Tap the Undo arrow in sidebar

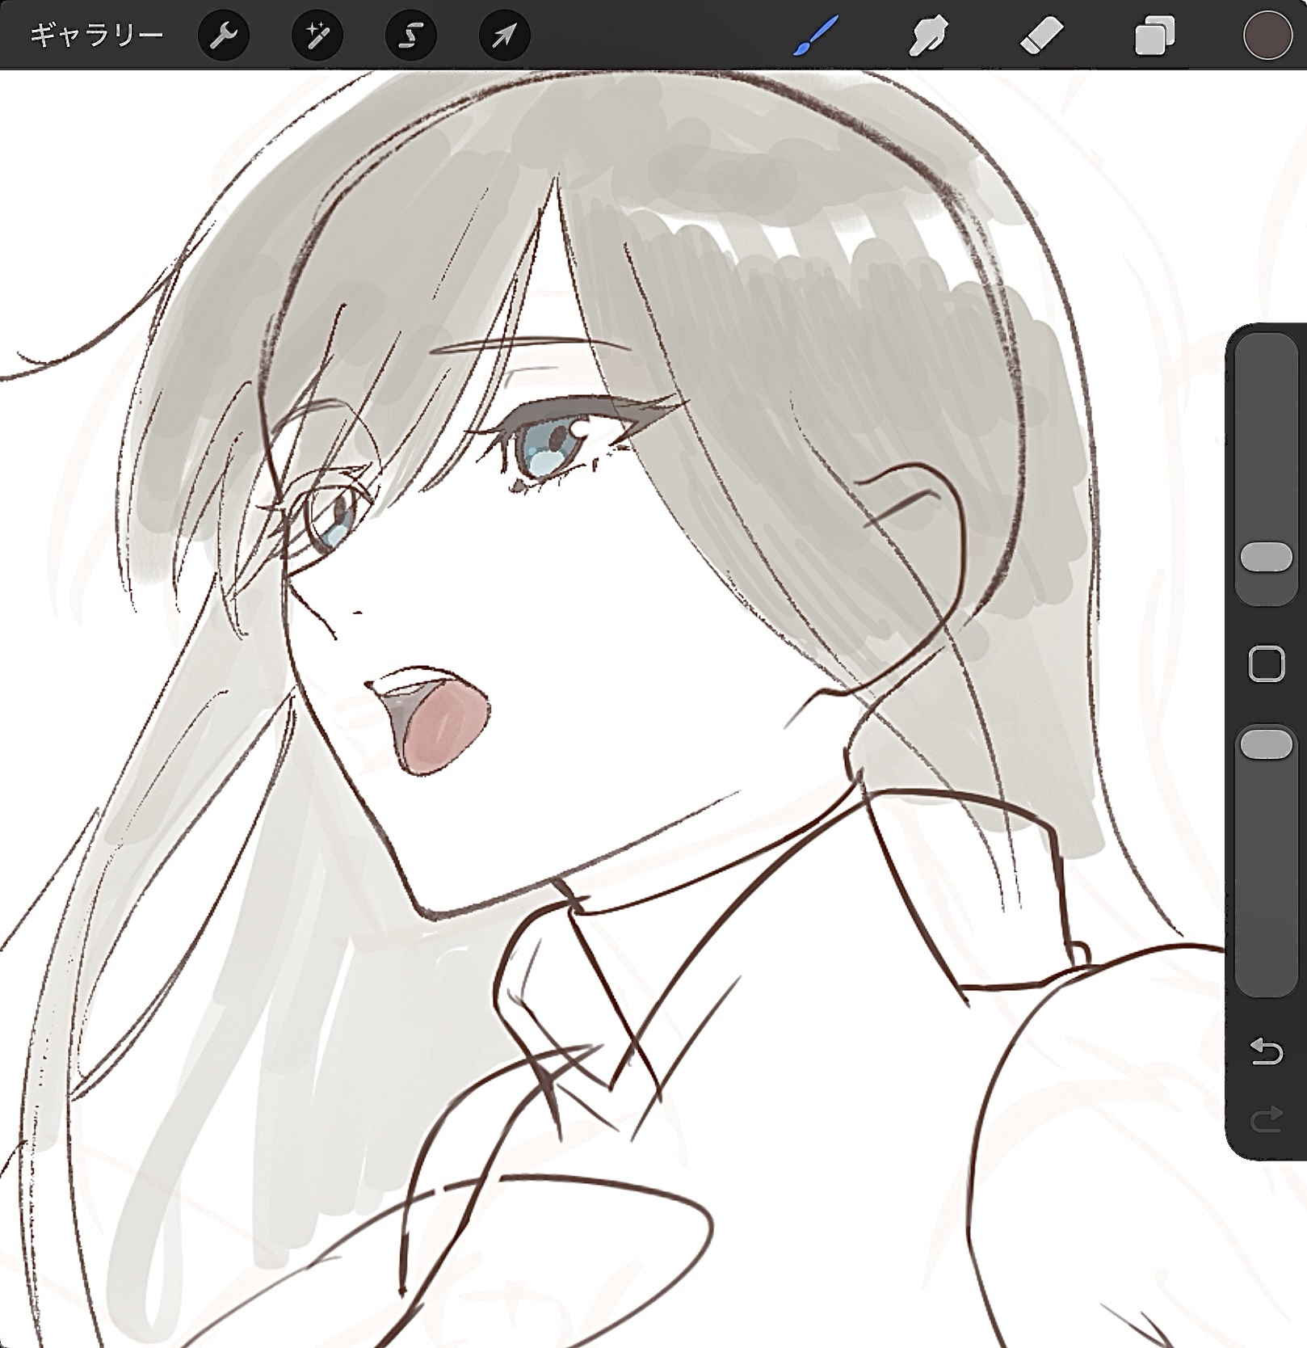[1266, 1051]
